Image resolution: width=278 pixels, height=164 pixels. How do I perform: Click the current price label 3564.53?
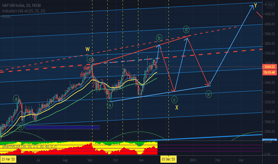269,67
